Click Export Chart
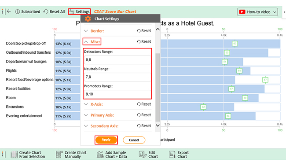The image size is (286, 166). point(179,155)
